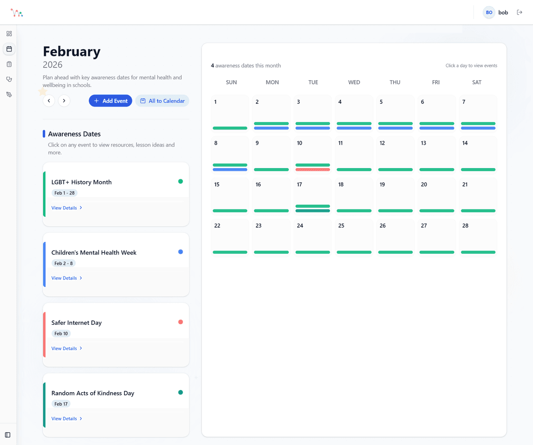Open the dashboard grid icon in sidebar
The image size is (533, 445).
(x=9, y=34)
